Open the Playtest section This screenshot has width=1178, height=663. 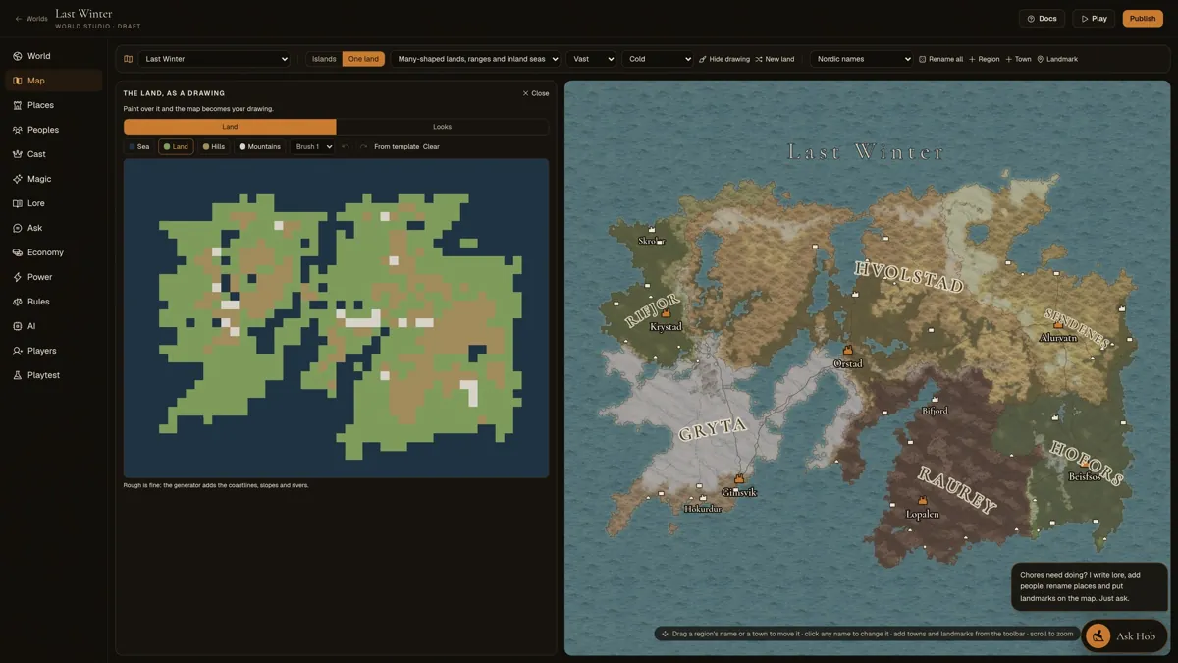pyautogui.click(x=54, y=375)
